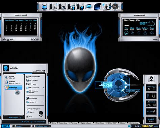Open the folder with alien picture frame icon
The image size is (160, 128).
(x=71, y=7)
